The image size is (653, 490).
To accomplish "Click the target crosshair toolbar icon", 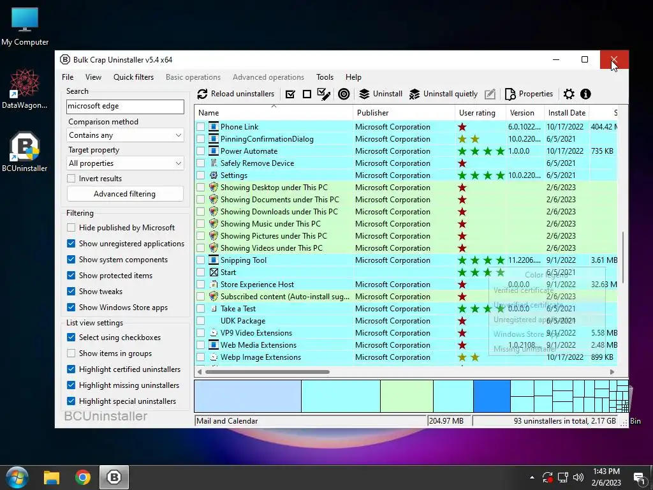I will [344, 94].
